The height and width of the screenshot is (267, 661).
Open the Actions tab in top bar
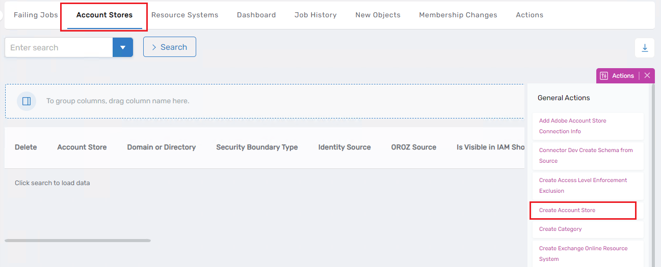coord(530,15)
